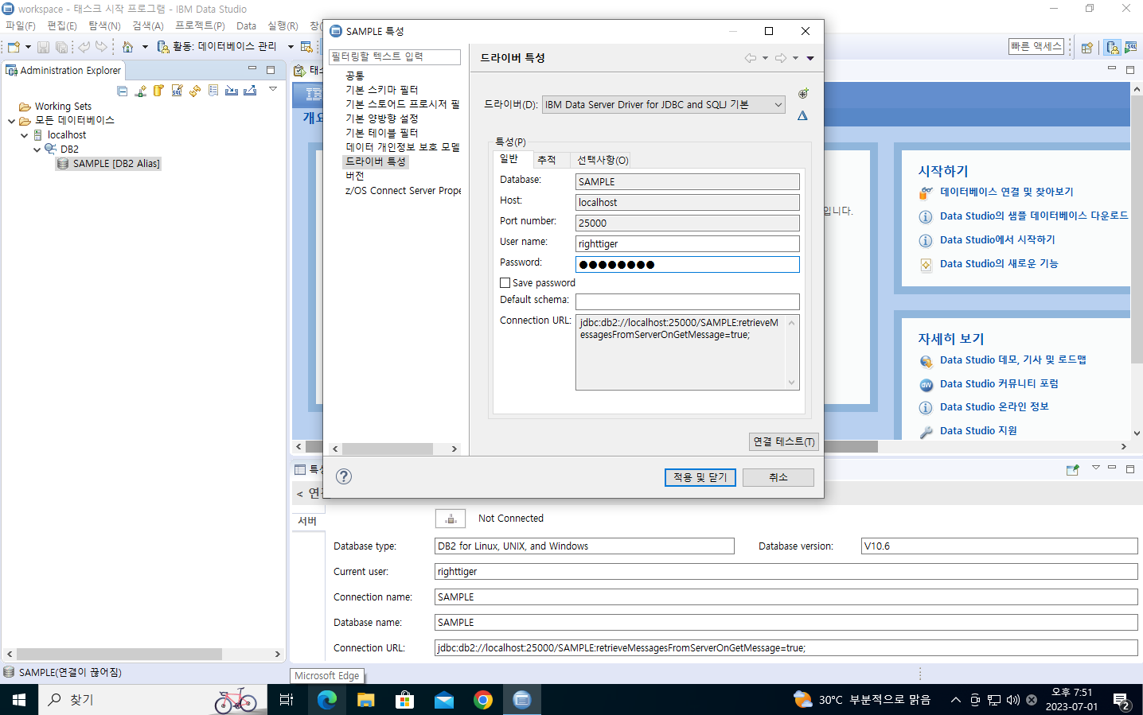Select 기본 스키마 필터 page
Viewport: 1143px width, 715px height.
coord(381,91)
